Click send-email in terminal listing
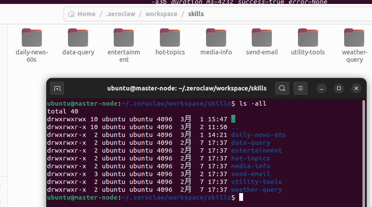The width and height of the screenshot is (372, 207). coord(250,174)
